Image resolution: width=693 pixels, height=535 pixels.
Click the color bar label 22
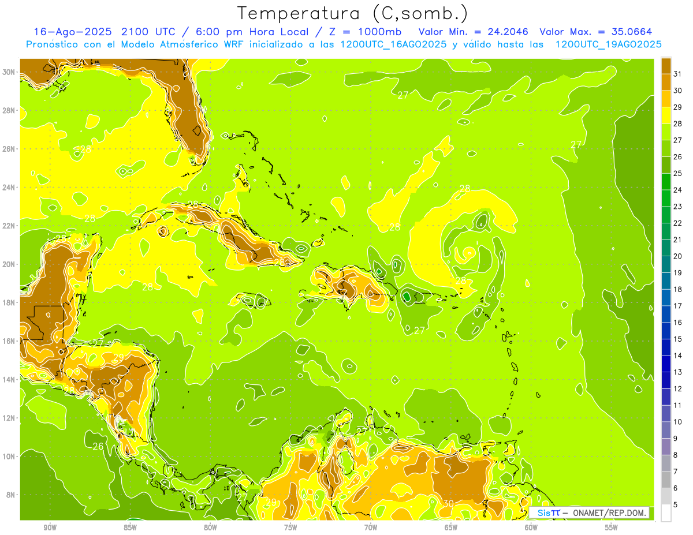click(x=677, y=223)
